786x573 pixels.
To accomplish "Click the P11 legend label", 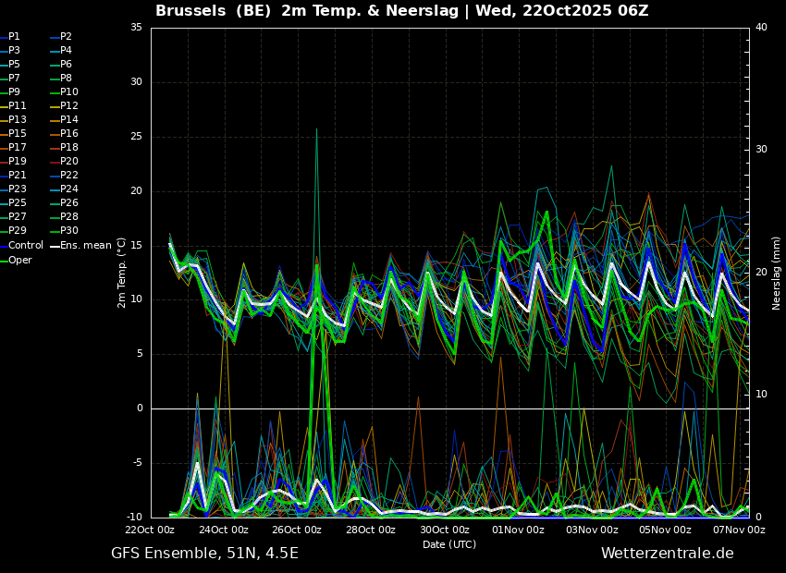I will (18, 106).
